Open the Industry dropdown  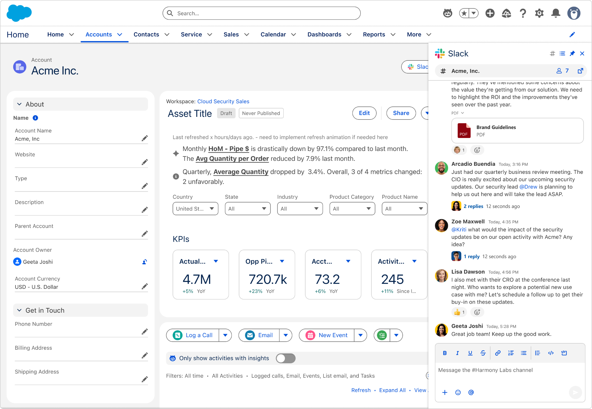[300, 209]
